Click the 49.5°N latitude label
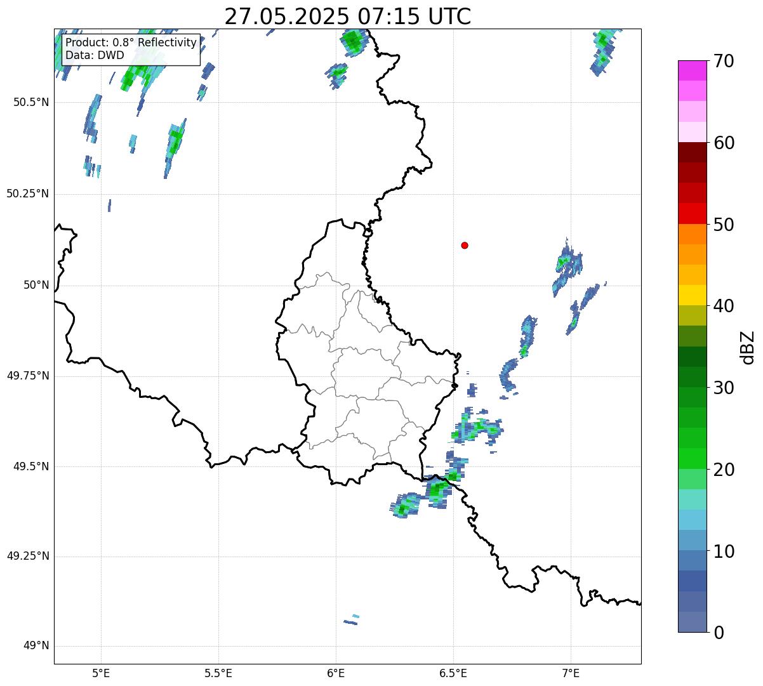 [x=30, y=466]
